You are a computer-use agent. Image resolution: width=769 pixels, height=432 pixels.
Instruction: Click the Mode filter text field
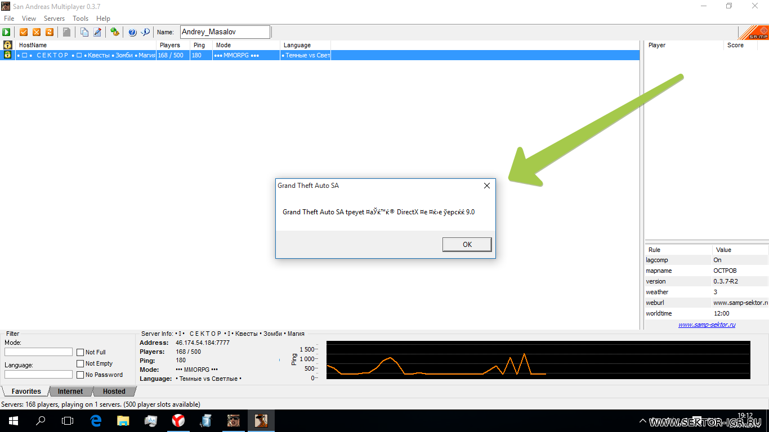click(38, 352)
